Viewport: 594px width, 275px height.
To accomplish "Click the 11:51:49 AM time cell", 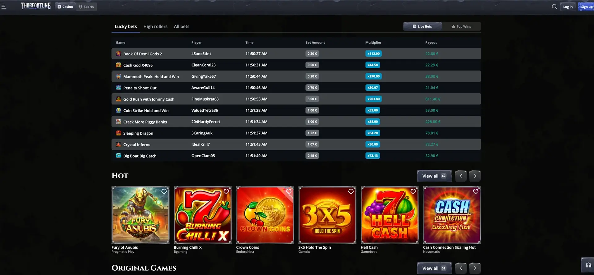I will 256,156.
